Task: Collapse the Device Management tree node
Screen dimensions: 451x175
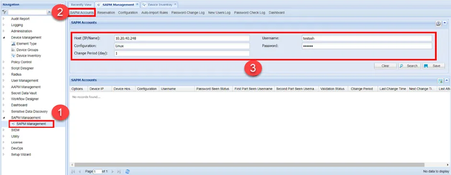Action: pos(4,38)
